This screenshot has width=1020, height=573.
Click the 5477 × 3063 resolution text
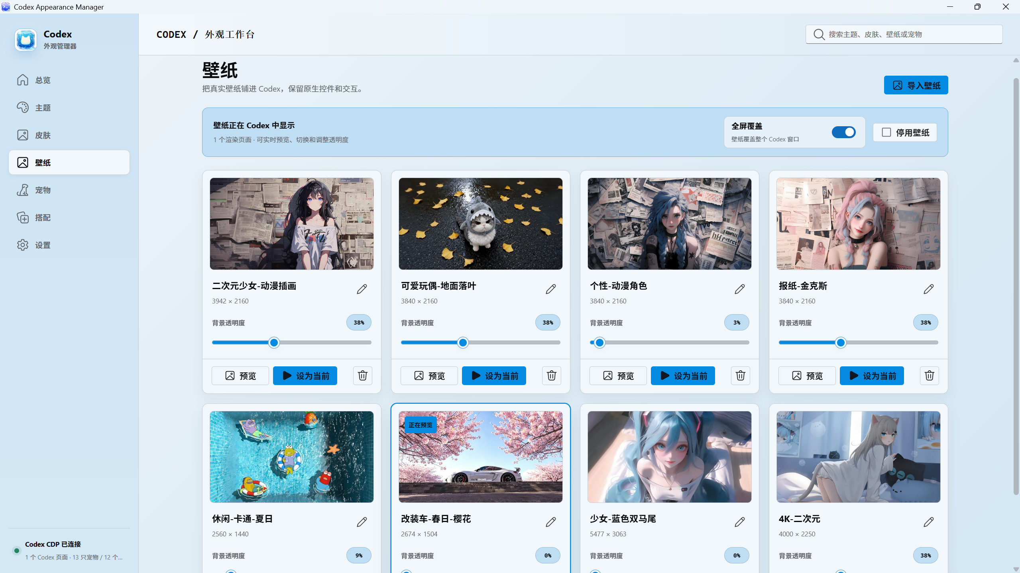click(x=608, y=534)
